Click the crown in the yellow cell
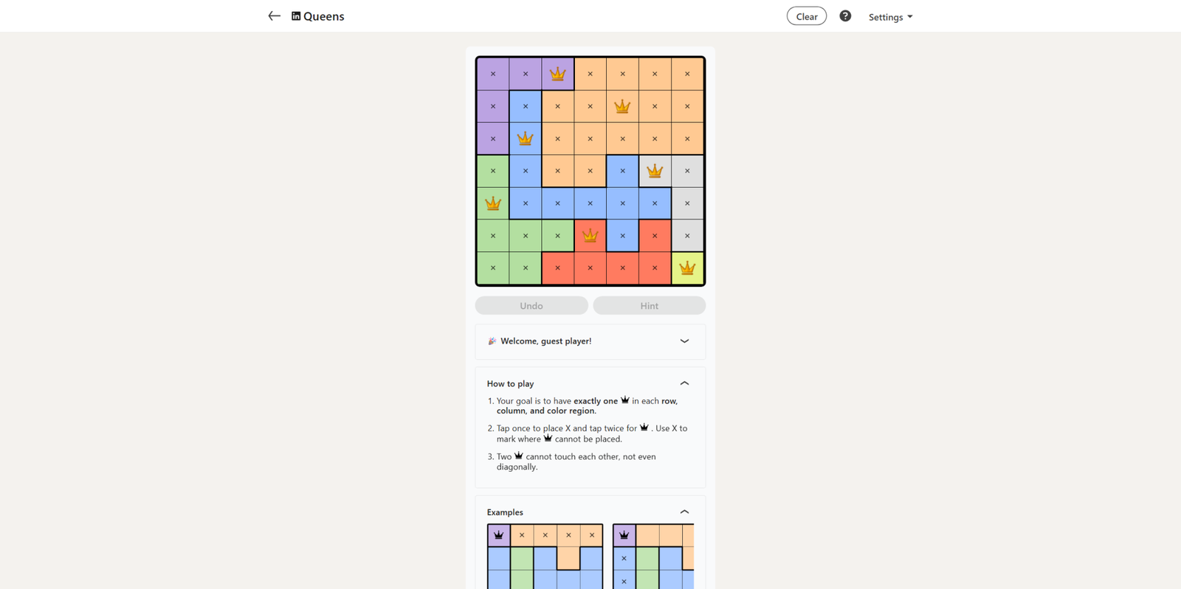Viewport: 1181px width, 589px height. coord(687,268)
